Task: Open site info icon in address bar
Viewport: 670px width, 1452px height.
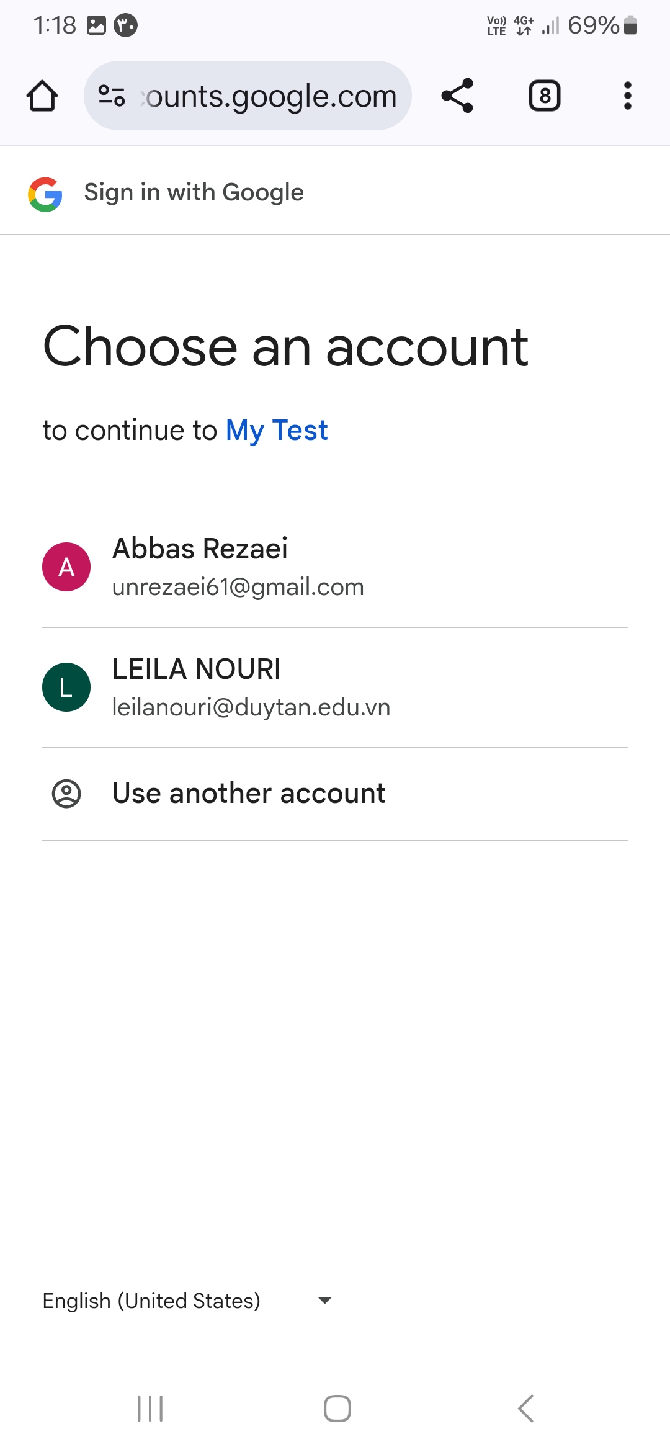Action: 112,96
